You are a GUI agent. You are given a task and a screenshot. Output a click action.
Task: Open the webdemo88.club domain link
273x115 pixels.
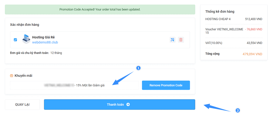45,42
